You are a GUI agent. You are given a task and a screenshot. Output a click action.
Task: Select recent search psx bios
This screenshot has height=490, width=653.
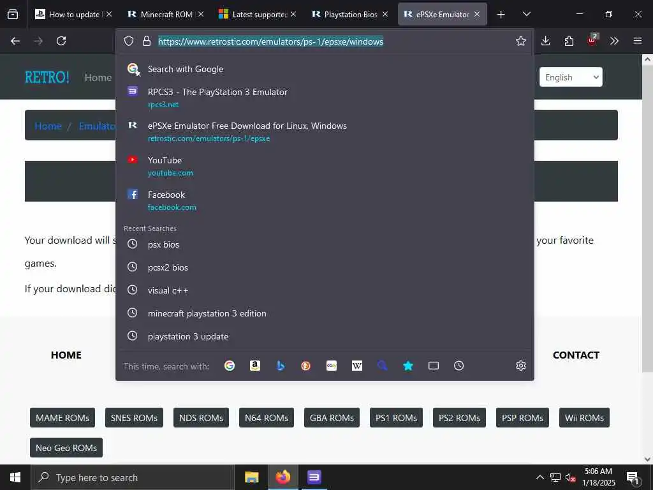[x=325, y=244]
